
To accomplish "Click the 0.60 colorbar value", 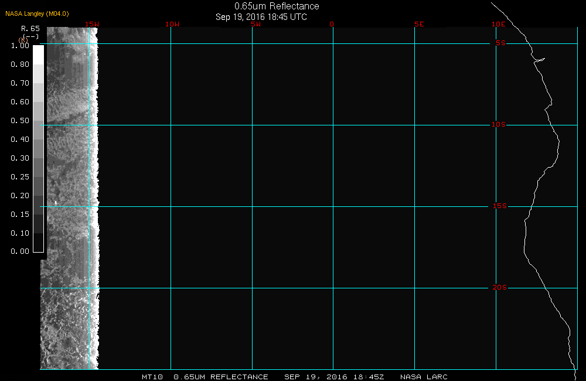I will click(20, 102).
